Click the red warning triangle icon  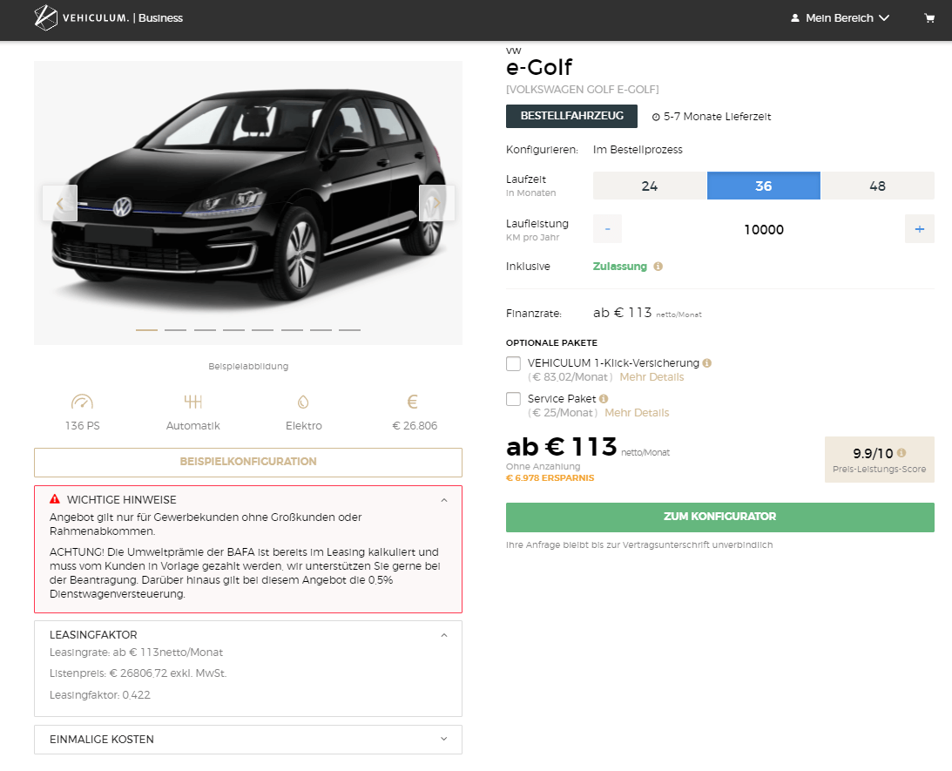pos(55,499)
